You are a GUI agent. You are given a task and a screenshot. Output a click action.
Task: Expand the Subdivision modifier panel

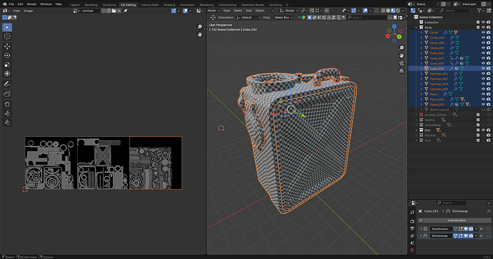coord(421,229)
